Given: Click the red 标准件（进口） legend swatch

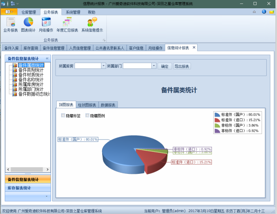Looking at the screenshot, I should 217,120.
